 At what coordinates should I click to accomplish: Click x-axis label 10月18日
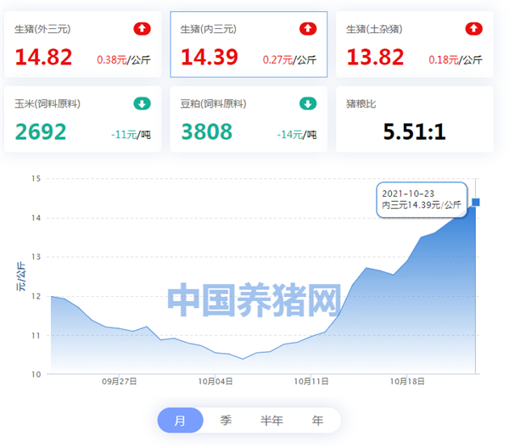coord(407,381)
